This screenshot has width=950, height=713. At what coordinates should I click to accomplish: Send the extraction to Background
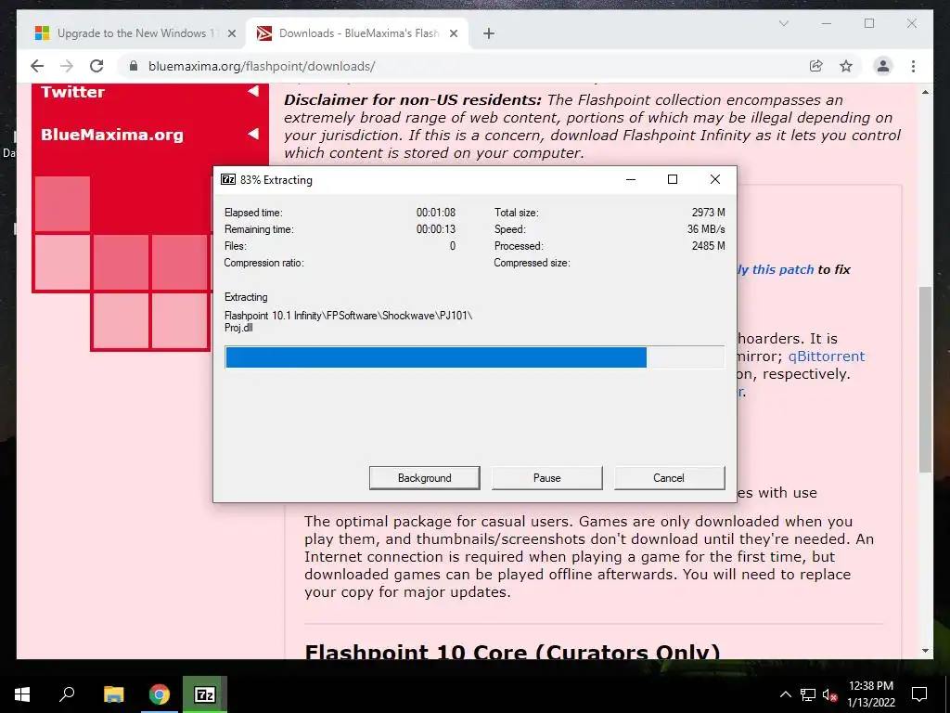coord(424,478)
